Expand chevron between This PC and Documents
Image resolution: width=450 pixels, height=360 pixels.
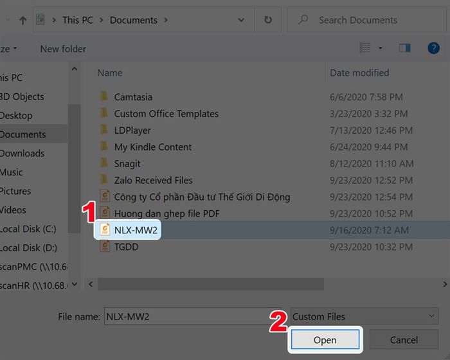click(x=102, y=20)
